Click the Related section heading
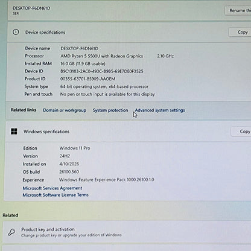The width and height of the screenshot is (251, 251). 10,215
